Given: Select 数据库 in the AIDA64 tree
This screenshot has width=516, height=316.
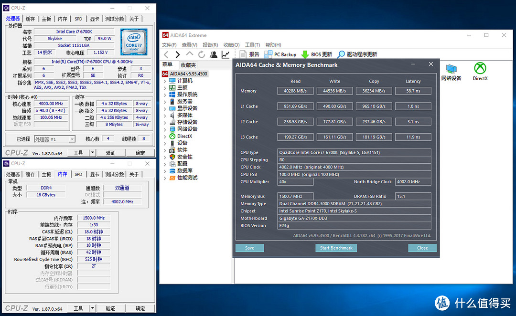Looking at the screenshot, I should click(x=184, y=171).
